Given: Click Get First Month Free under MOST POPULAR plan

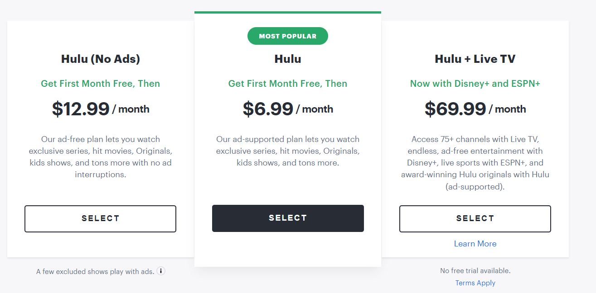Looking at the screenshot, I should coord(288,84).
